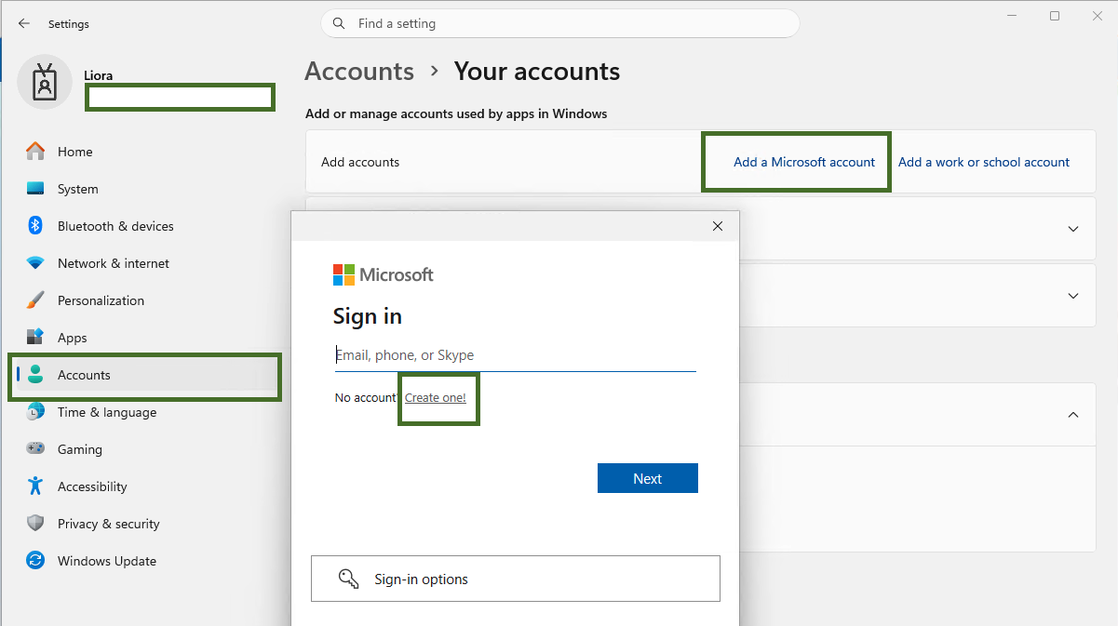This screenshot has width=1118, height=626.
Task: Click the Network wifi icon
Action: pyautogui.click(x=35, y=263)
